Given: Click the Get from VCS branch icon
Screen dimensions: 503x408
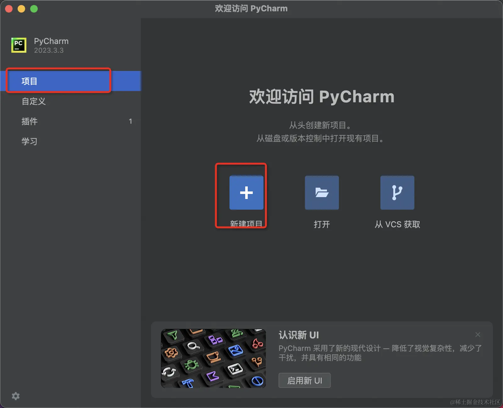Looking at the screenshot, I should click(397, 193).
